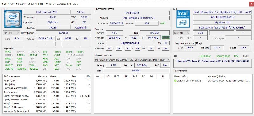The height and width of the screenshot is (116, 254).
Task: Click the video clock 400.0 value
Action: (x=244, y=48)
